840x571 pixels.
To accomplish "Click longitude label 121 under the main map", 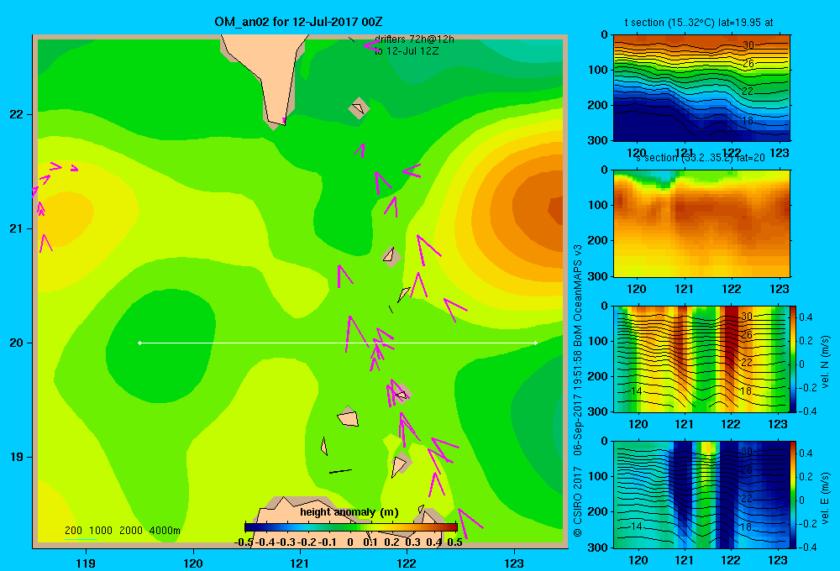I will click(x=300, y=563).
